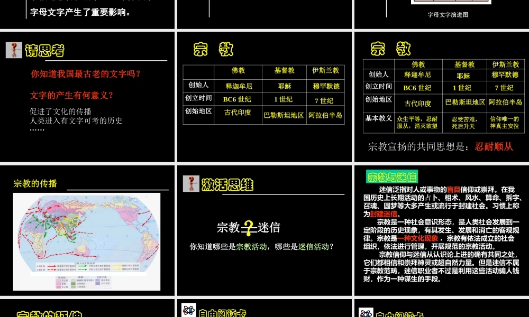
Task: Click the color legend beneath the world map
Action: coord(84,282)
